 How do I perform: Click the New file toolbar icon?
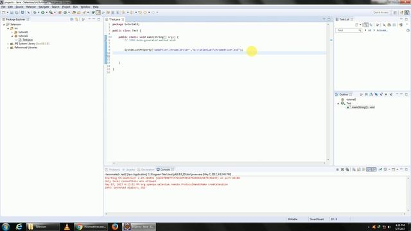click(x=4, y=12)
